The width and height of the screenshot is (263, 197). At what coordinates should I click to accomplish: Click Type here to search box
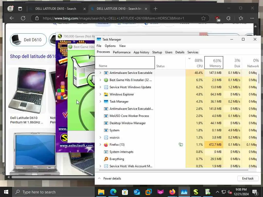point(54,192)
